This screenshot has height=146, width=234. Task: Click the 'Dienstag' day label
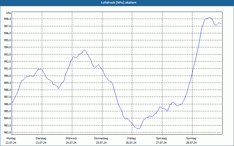[x=41, y=138]
